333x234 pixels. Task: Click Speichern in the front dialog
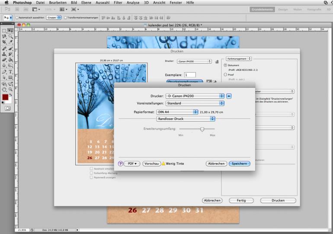coord(239,163)
